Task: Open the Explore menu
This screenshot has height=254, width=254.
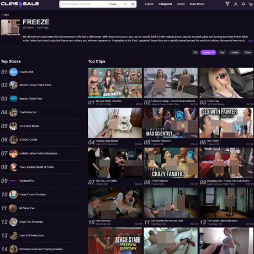Action: click(x=149, y=4)
